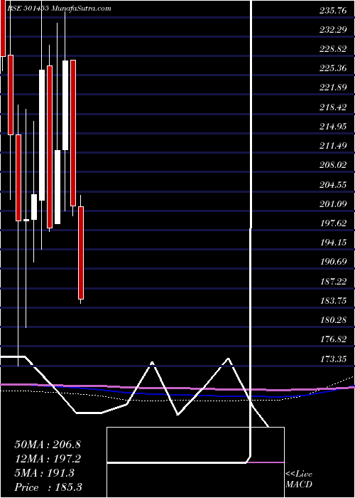Click the 235.76 price axis label
This screenshot has width=355, height=498.
click(x=333, y=11)
